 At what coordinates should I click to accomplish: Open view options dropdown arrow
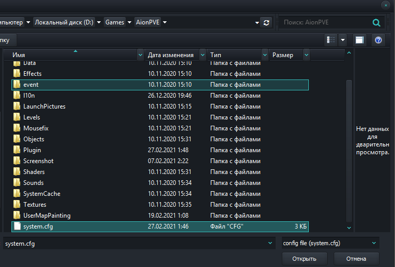pos(343,40)
